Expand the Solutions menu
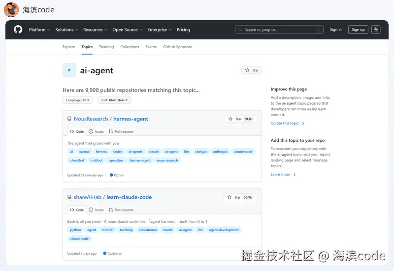Viewport: 394px width, 271px height. click(66, 30)
